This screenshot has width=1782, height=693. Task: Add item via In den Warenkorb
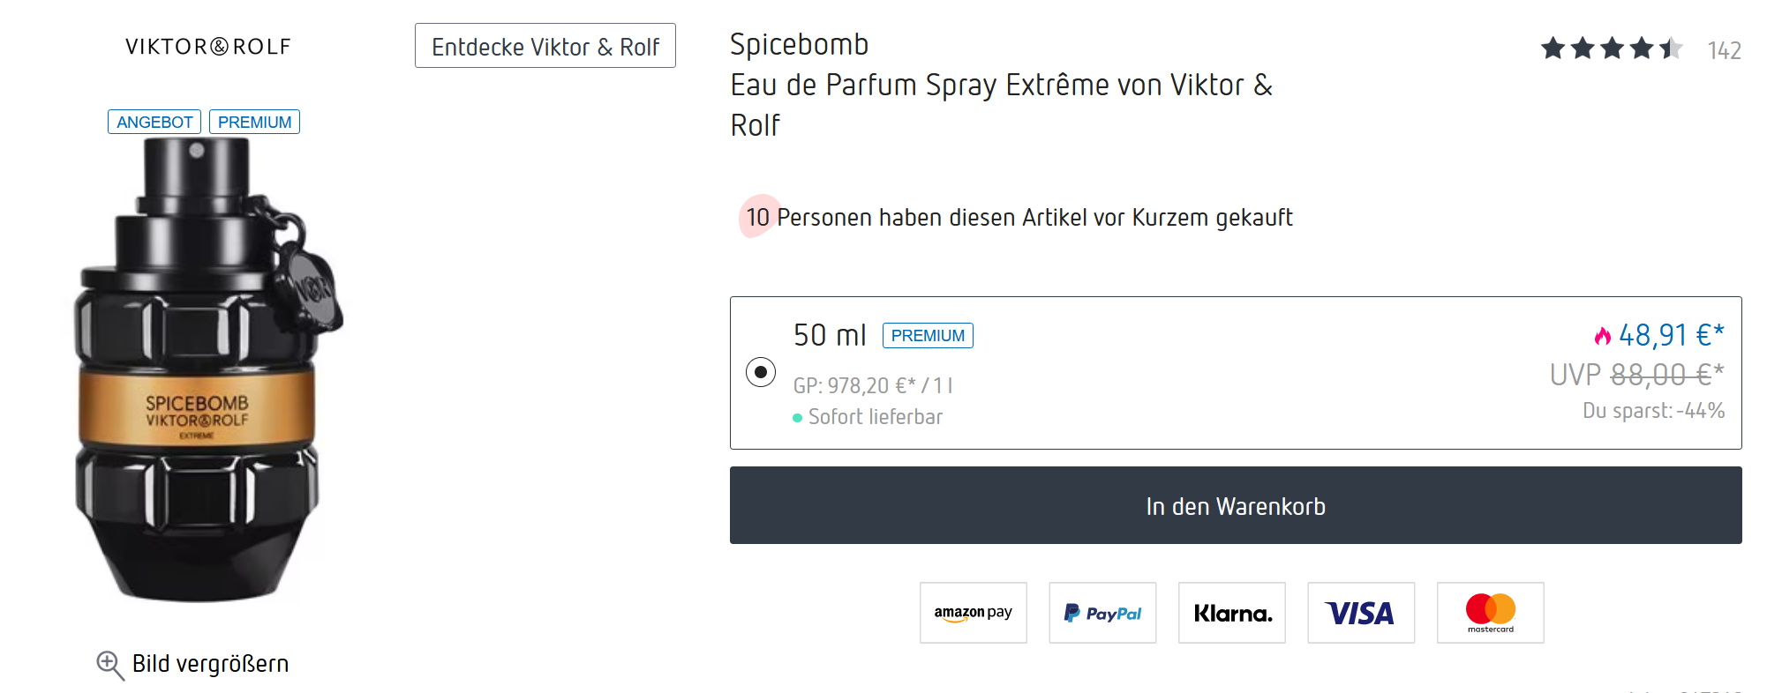[1235, 505]
